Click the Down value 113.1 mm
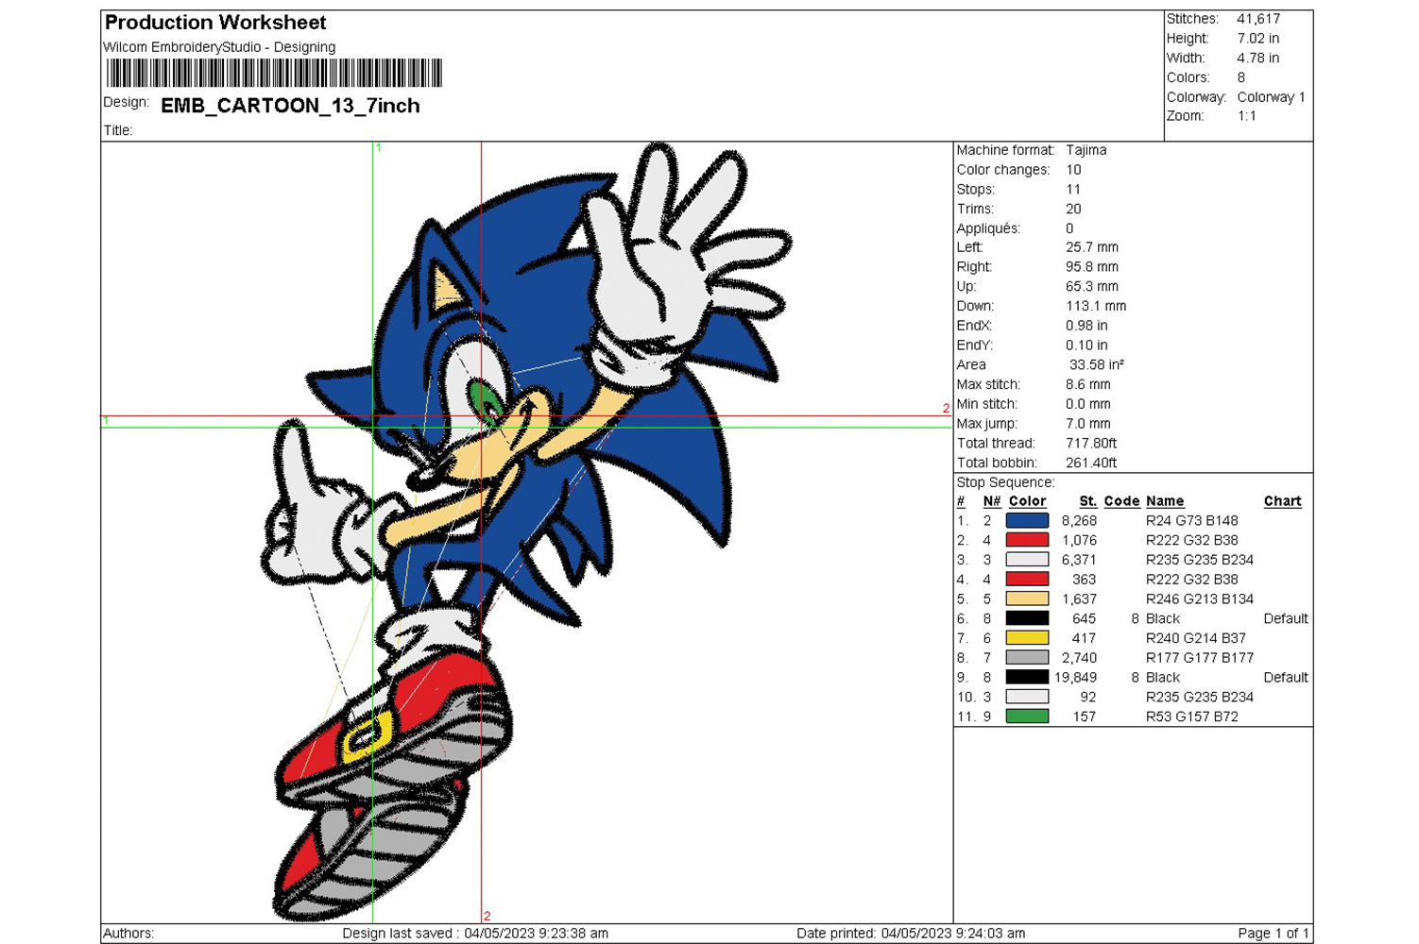The width and height of the screenshot is (1419, 944). tap(1096, 306)
